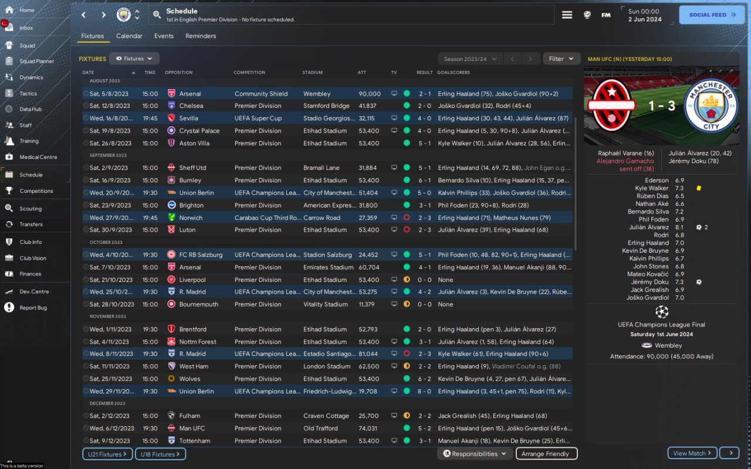
Task: Go to next season with right chevron
Action: [x=530, y=59]
